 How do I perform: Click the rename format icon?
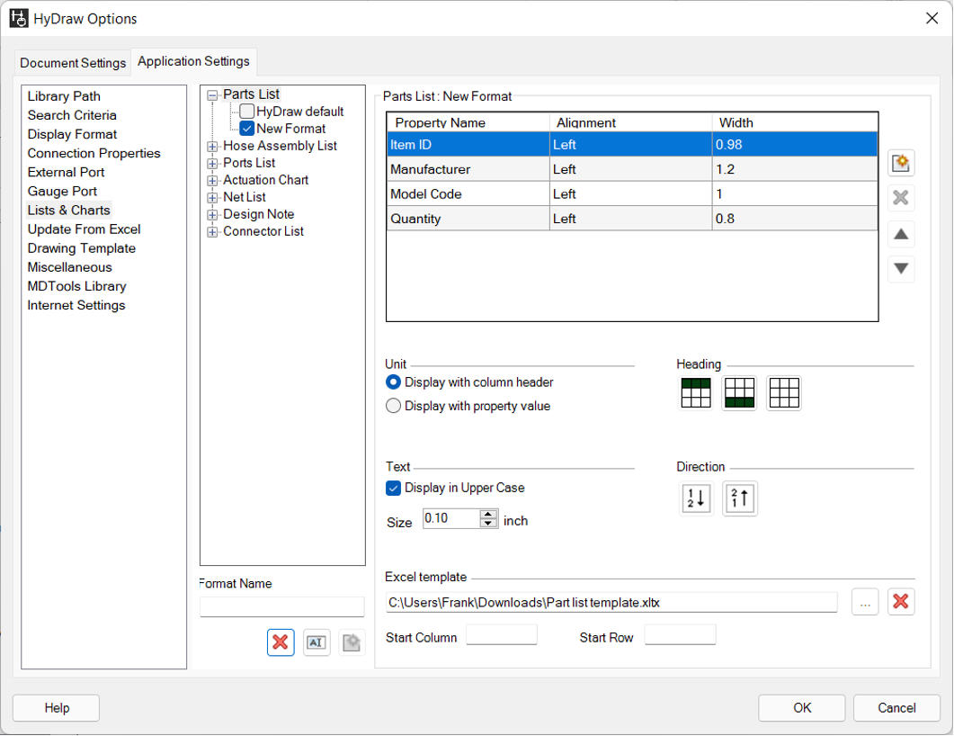pyautogui.click(x=317, y=642)
